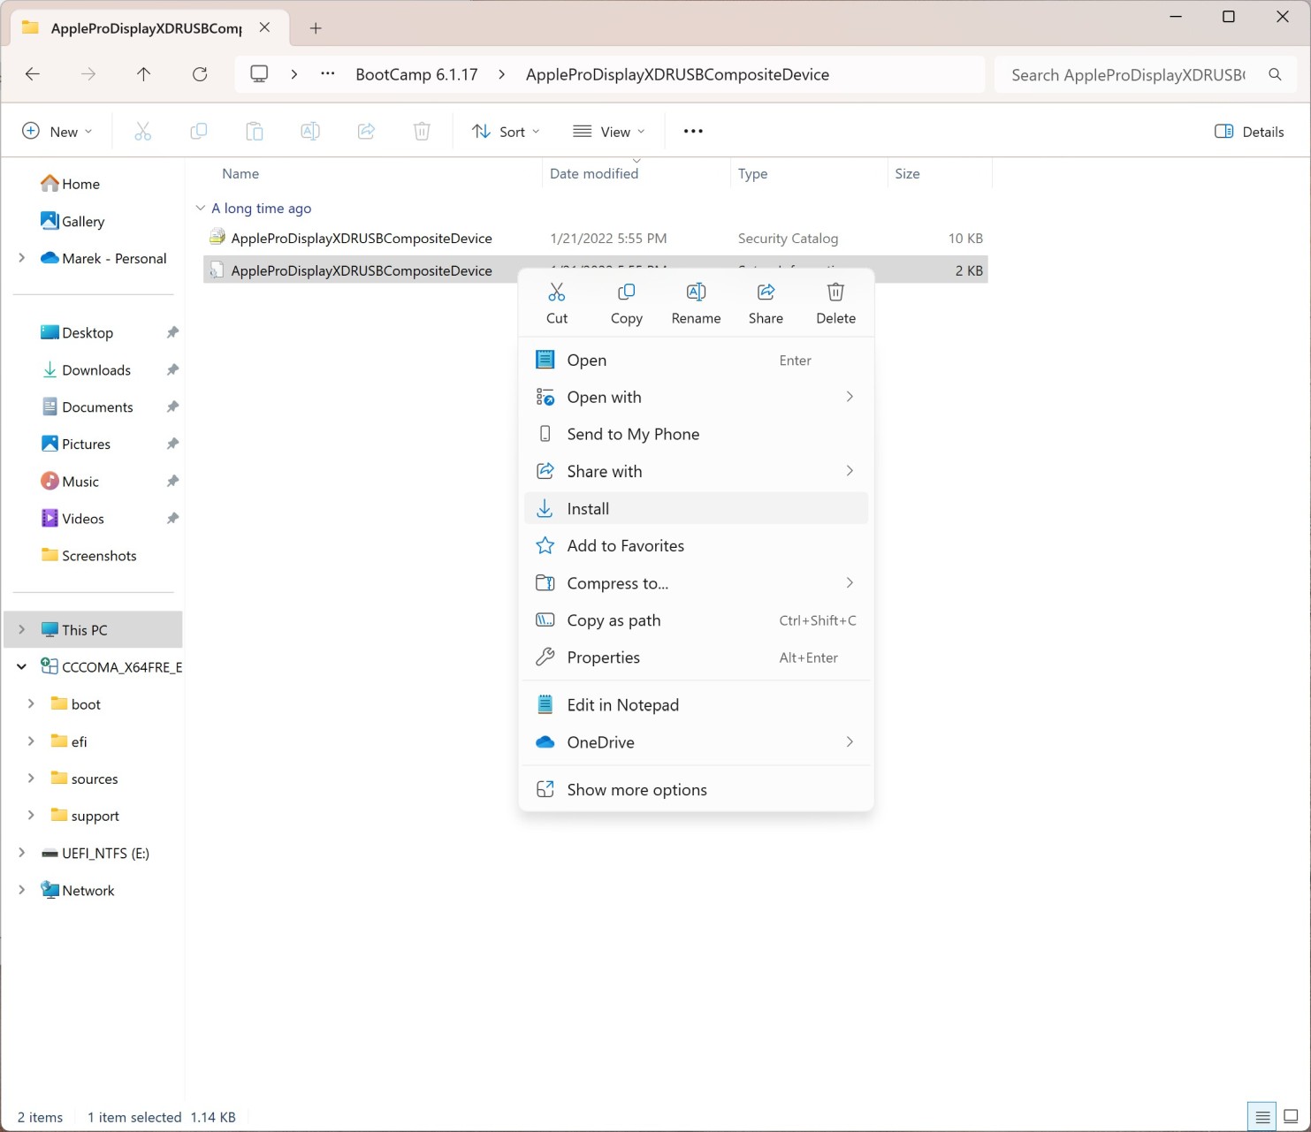Navigate up one folder level

[x=143, y=74]
